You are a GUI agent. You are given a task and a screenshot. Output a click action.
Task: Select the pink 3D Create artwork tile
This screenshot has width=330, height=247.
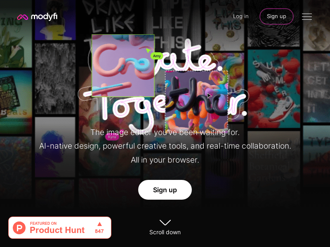[123, 65]
